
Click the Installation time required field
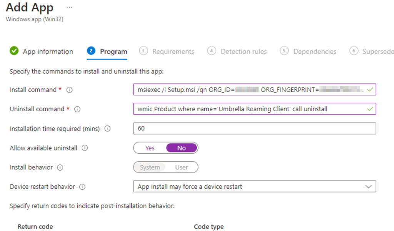coord(254,129)
